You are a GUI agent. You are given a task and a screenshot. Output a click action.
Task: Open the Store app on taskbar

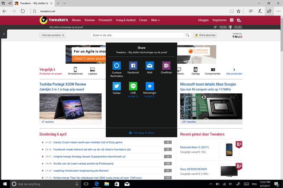tap(117, 184)
